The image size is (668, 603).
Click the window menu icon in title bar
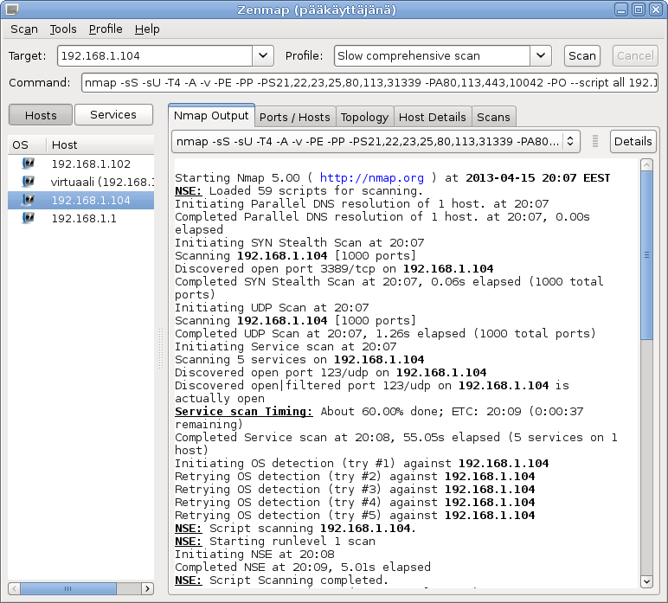click(11, 9)
